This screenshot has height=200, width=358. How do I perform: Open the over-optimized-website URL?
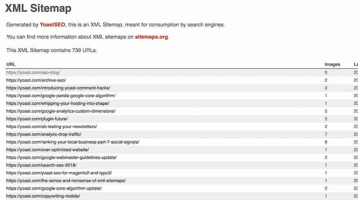tap(48, 150)
